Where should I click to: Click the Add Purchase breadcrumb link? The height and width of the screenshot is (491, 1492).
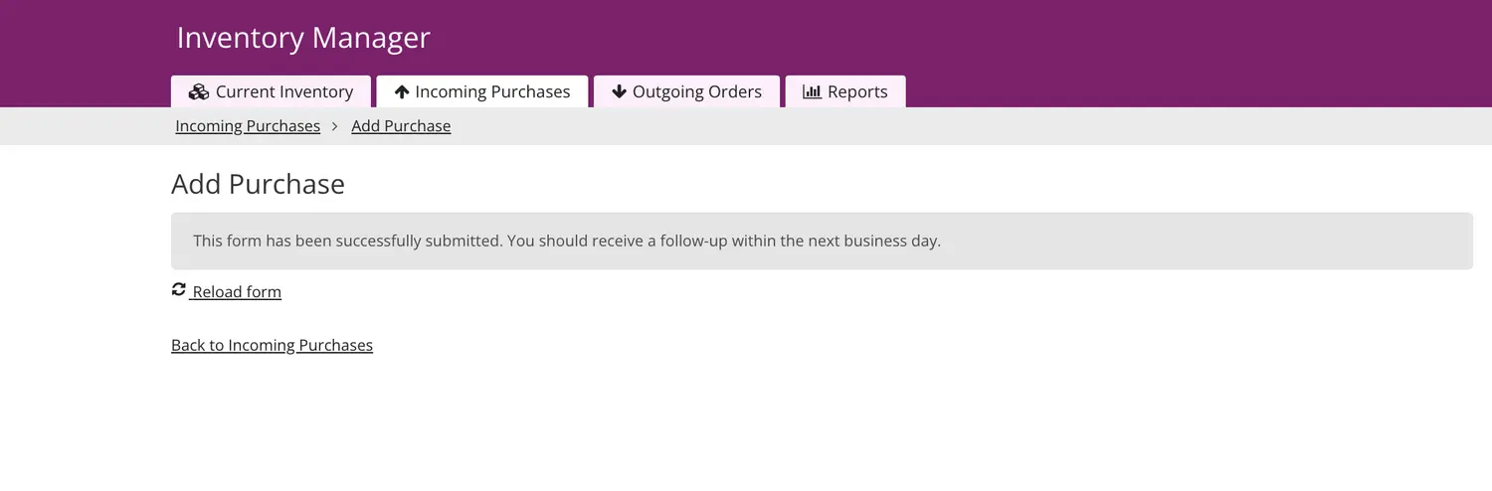tap(401, 126)
